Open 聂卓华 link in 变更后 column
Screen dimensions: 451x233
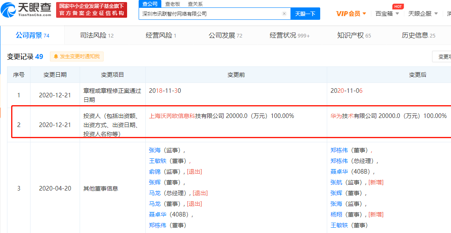pyautogui.click(x=339, y=172)
